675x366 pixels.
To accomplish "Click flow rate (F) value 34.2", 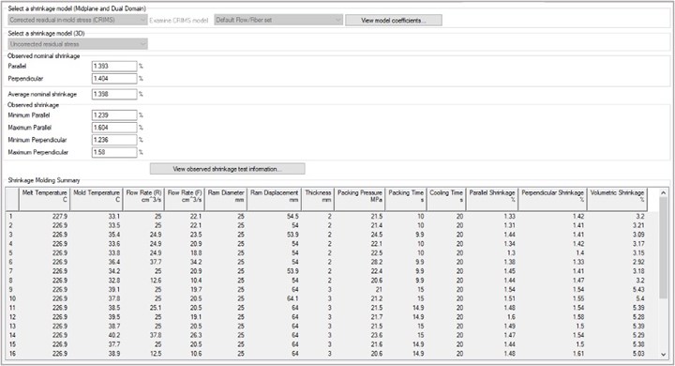I will tap(196, 262).
